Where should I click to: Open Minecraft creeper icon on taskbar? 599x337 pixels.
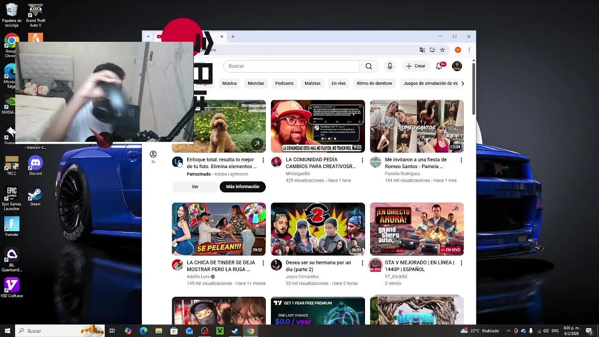[x=219, y=331]
